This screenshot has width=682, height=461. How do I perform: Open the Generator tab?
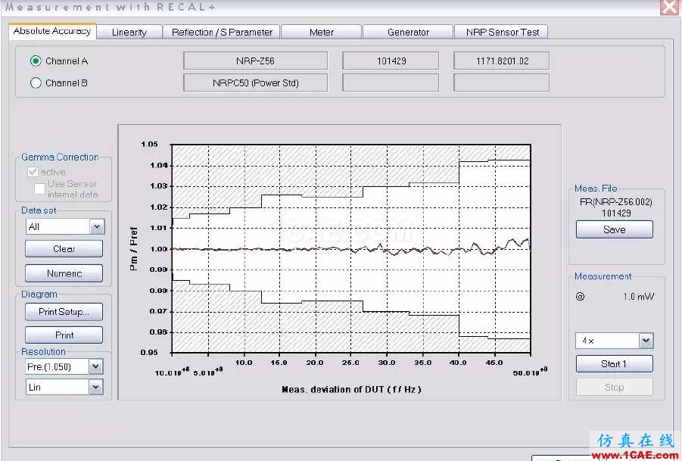[408, 33]
